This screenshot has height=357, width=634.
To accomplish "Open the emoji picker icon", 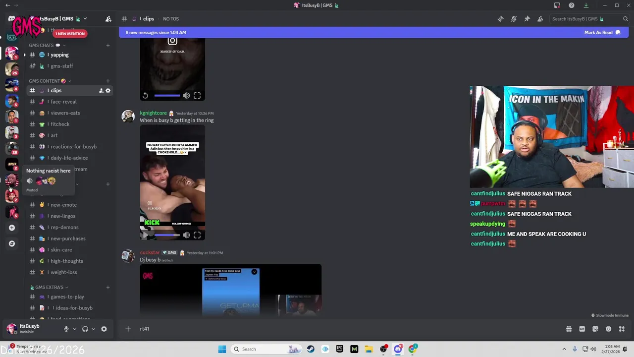I will (x=609, y=329).
